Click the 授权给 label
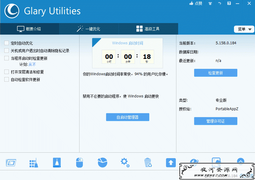The image size is (255, 180). tap(185, 109)
